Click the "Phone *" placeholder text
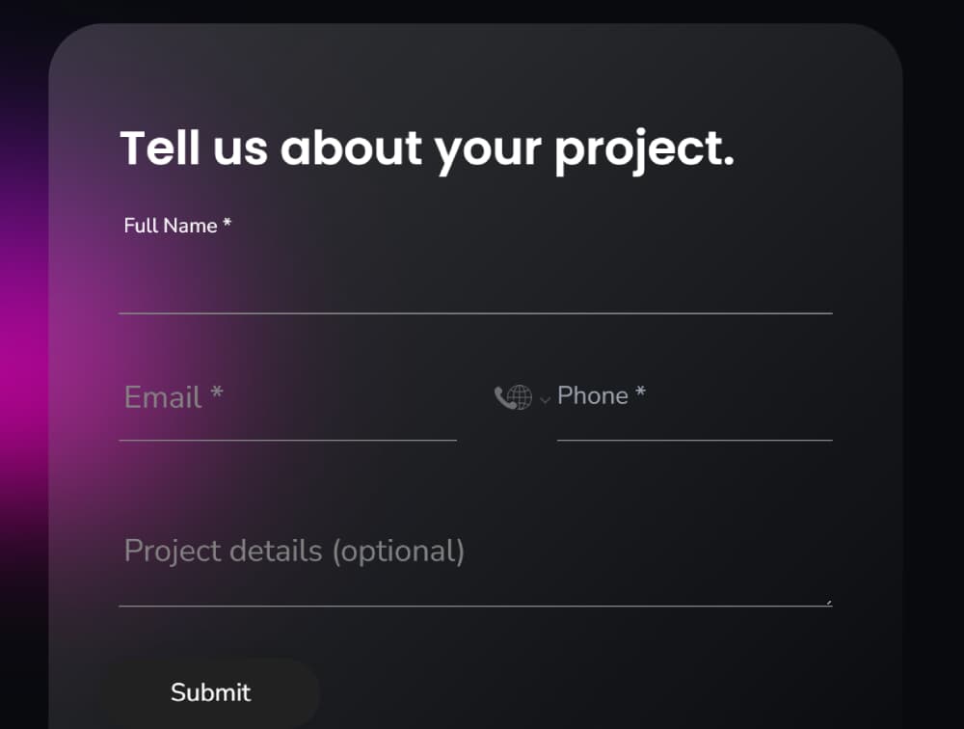Viewport: 964px width, 729px height. click(602, 395)
